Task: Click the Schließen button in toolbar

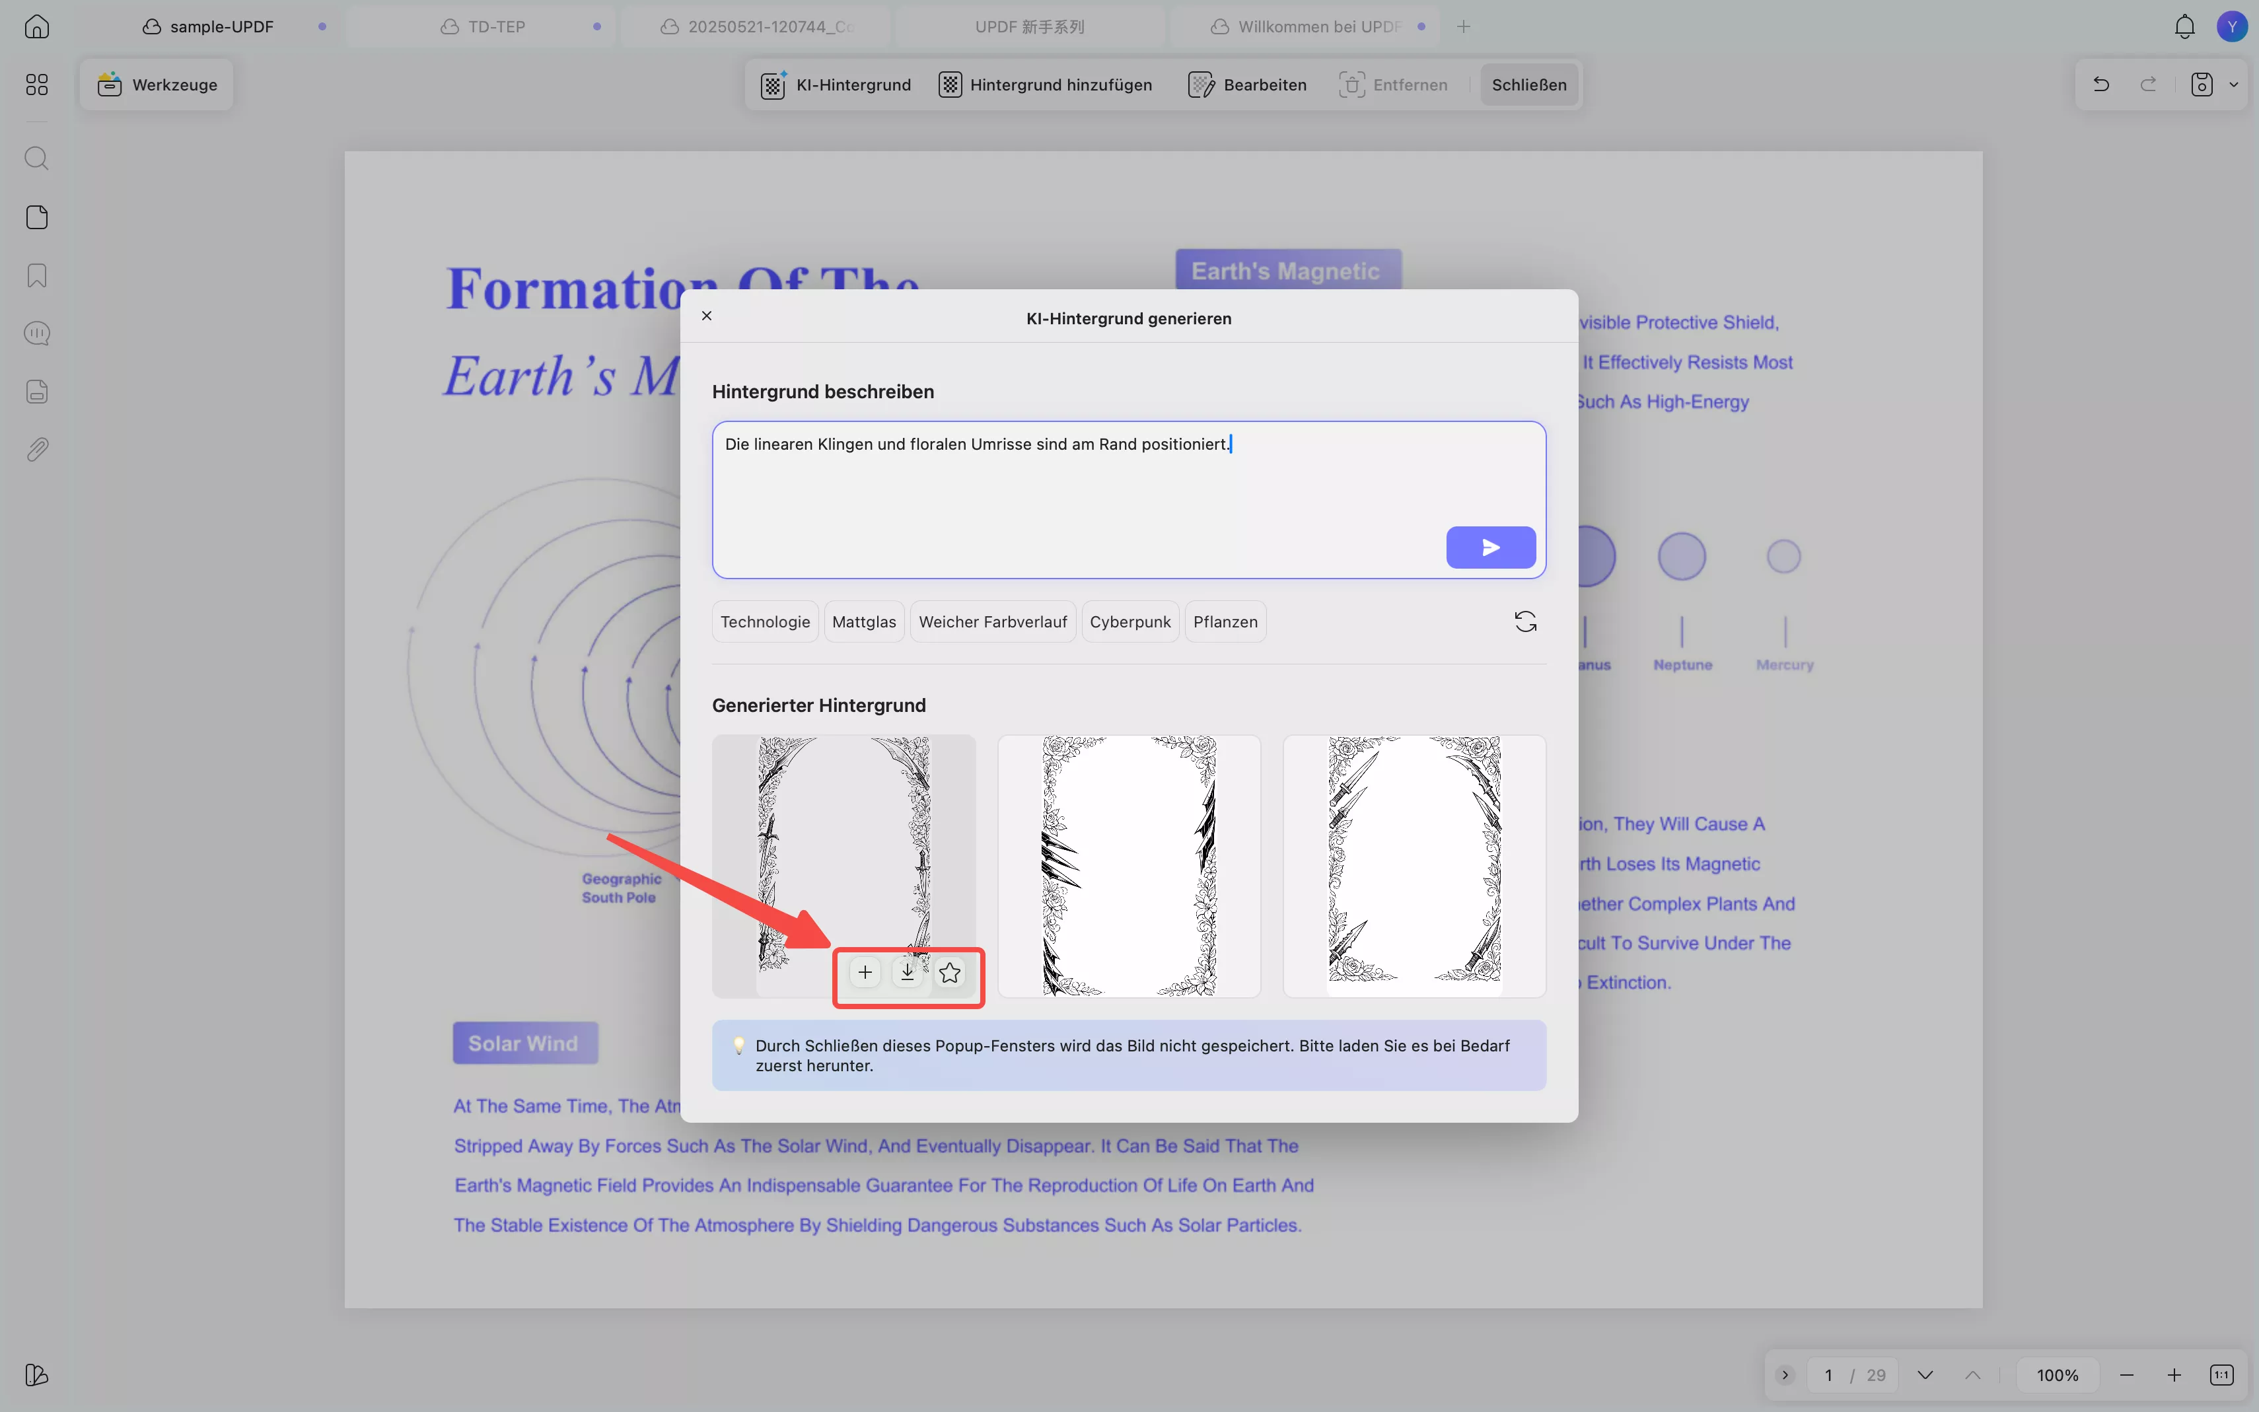Action: pos(1528,85)
